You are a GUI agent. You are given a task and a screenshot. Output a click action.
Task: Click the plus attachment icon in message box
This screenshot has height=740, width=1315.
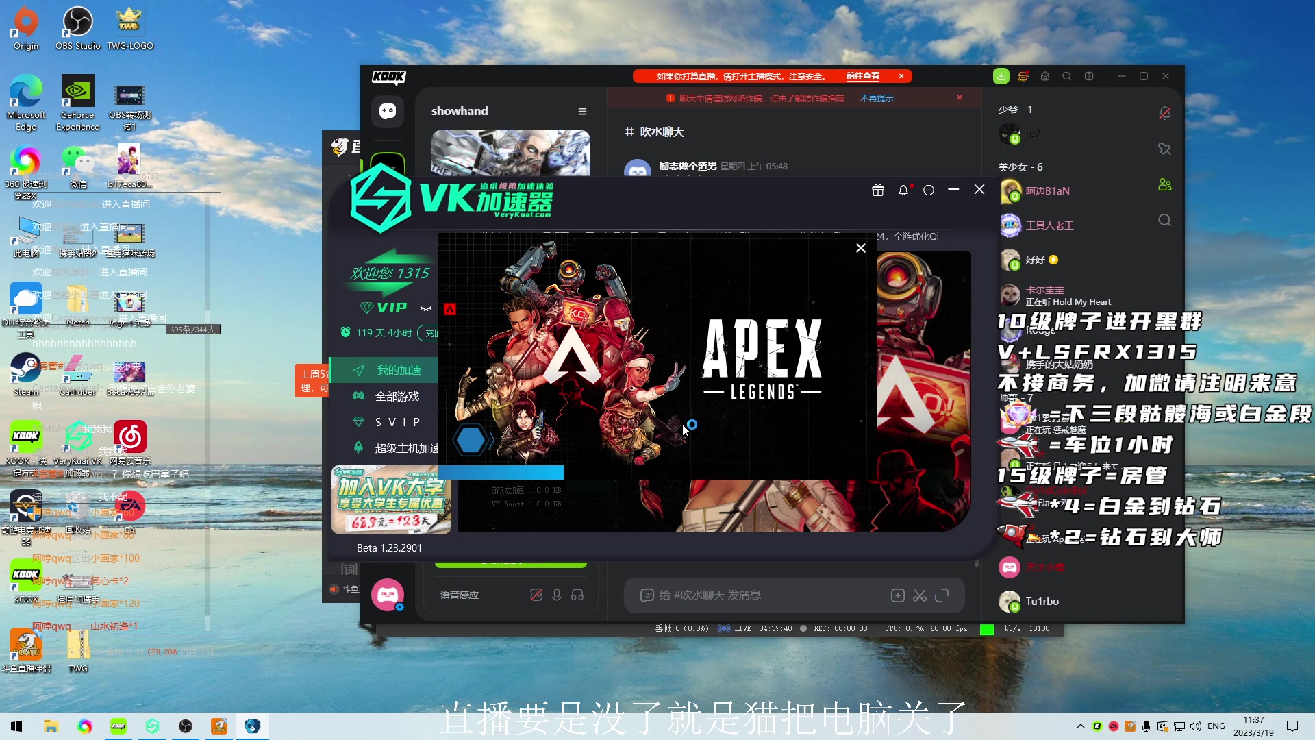point(898,595)
